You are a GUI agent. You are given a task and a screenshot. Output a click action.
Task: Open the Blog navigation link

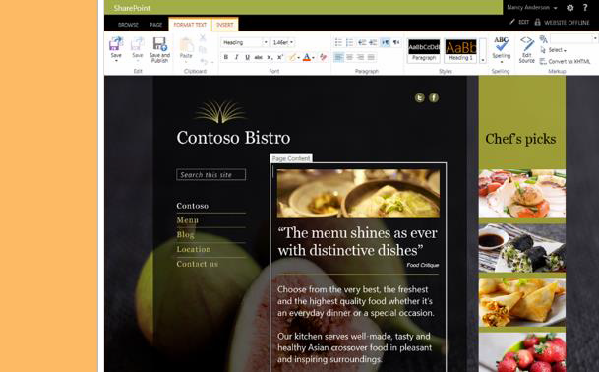[185, 235]
